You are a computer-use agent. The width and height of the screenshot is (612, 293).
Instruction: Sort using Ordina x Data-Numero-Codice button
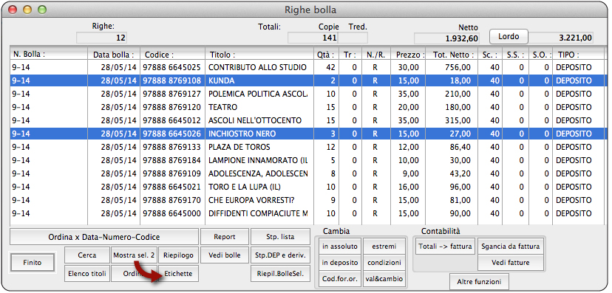pyautogui.click(x=104, y=237)
